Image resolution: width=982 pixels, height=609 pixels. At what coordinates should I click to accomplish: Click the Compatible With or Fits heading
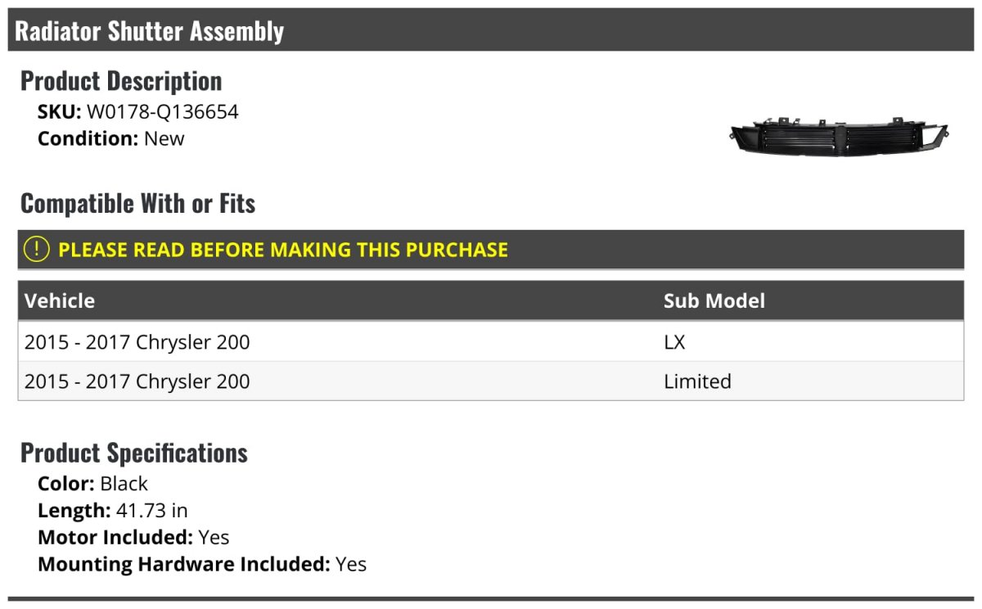tap(137, 203)
